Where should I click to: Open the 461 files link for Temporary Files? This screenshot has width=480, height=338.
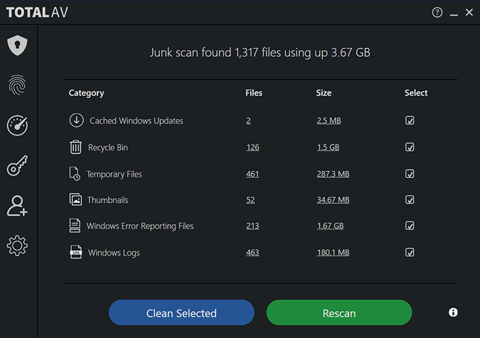(253, 174)
